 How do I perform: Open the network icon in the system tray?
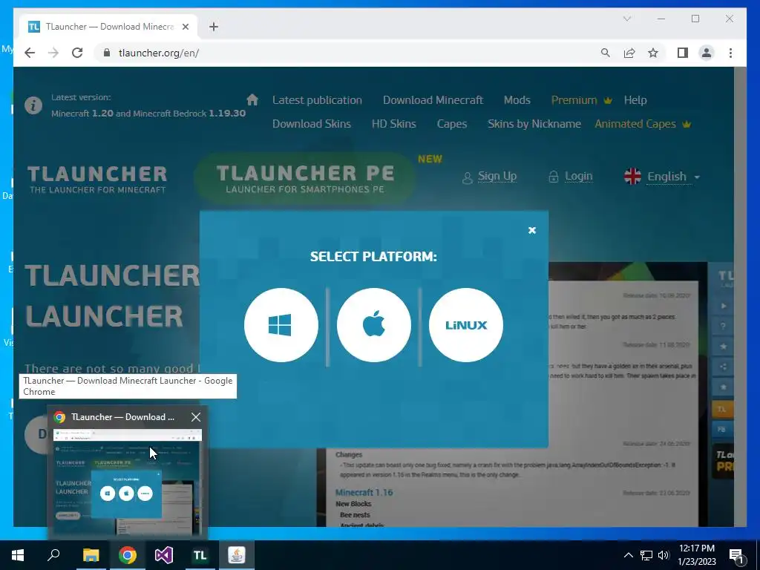[x=646, y=555]
